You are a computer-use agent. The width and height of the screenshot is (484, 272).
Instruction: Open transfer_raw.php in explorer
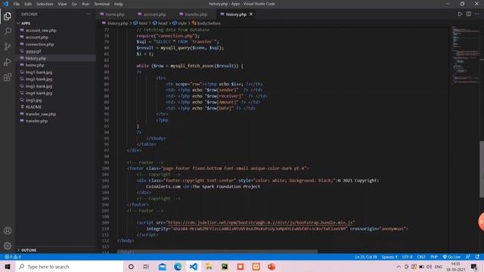tap(41, 114)
